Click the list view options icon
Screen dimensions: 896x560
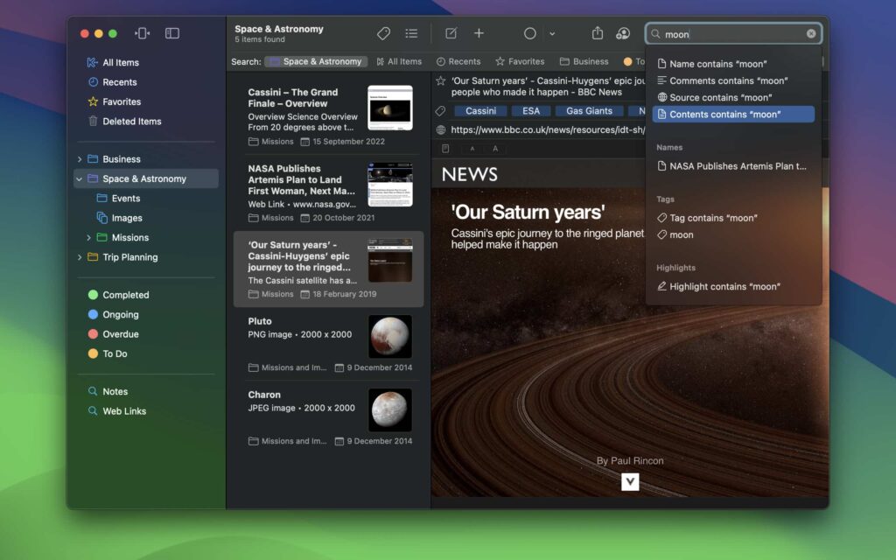(x=411, y=33)
